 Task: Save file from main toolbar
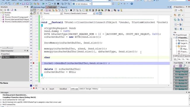pos(23,4)
